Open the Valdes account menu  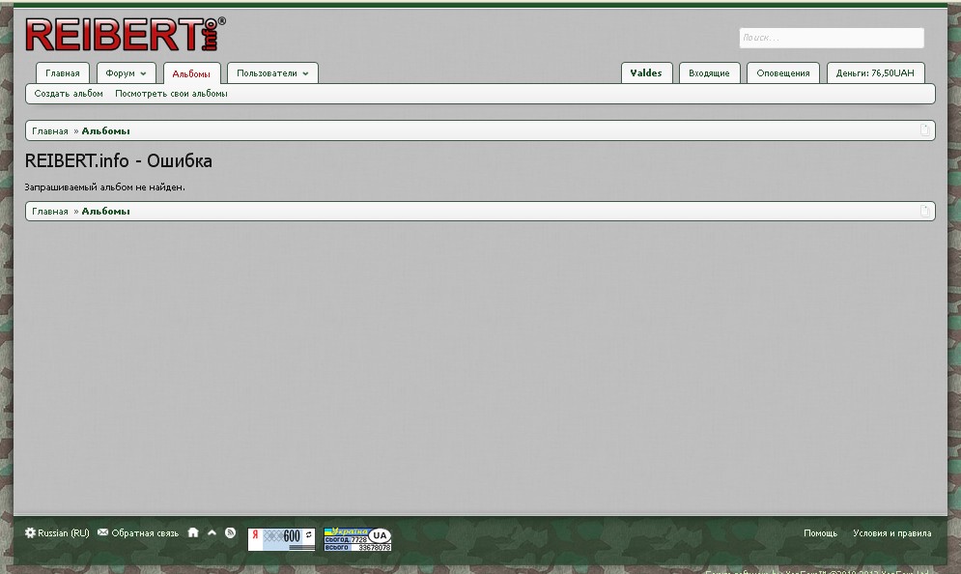click(x=646, y=73)
